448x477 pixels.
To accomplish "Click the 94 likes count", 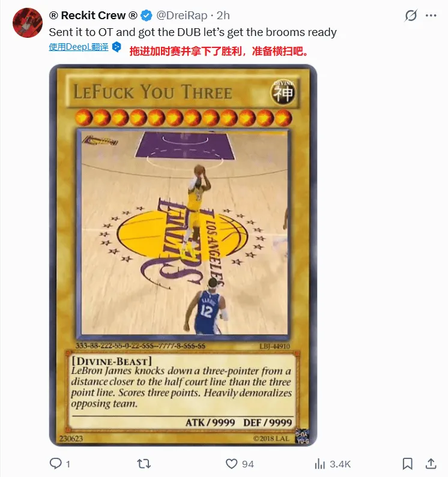I will point(248,464).
